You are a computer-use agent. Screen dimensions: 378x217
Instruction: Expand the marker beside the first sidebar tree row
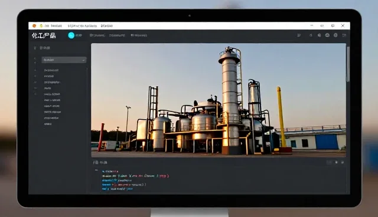point(35,70)
